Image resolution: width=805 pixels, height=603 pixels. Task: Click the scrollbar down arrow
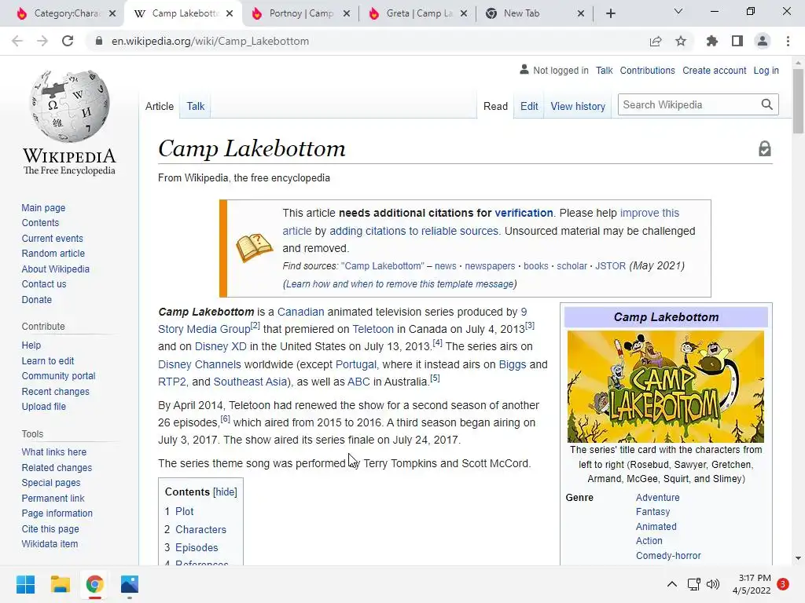(798, 558)
